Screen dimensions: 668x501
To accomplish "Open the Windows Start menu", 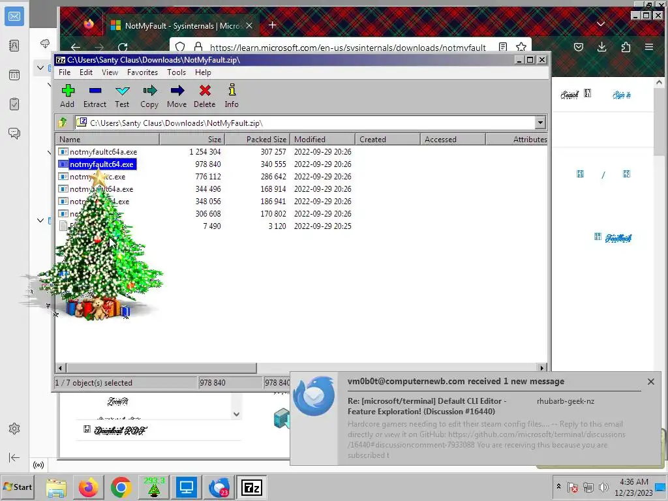I will (18, 487).
